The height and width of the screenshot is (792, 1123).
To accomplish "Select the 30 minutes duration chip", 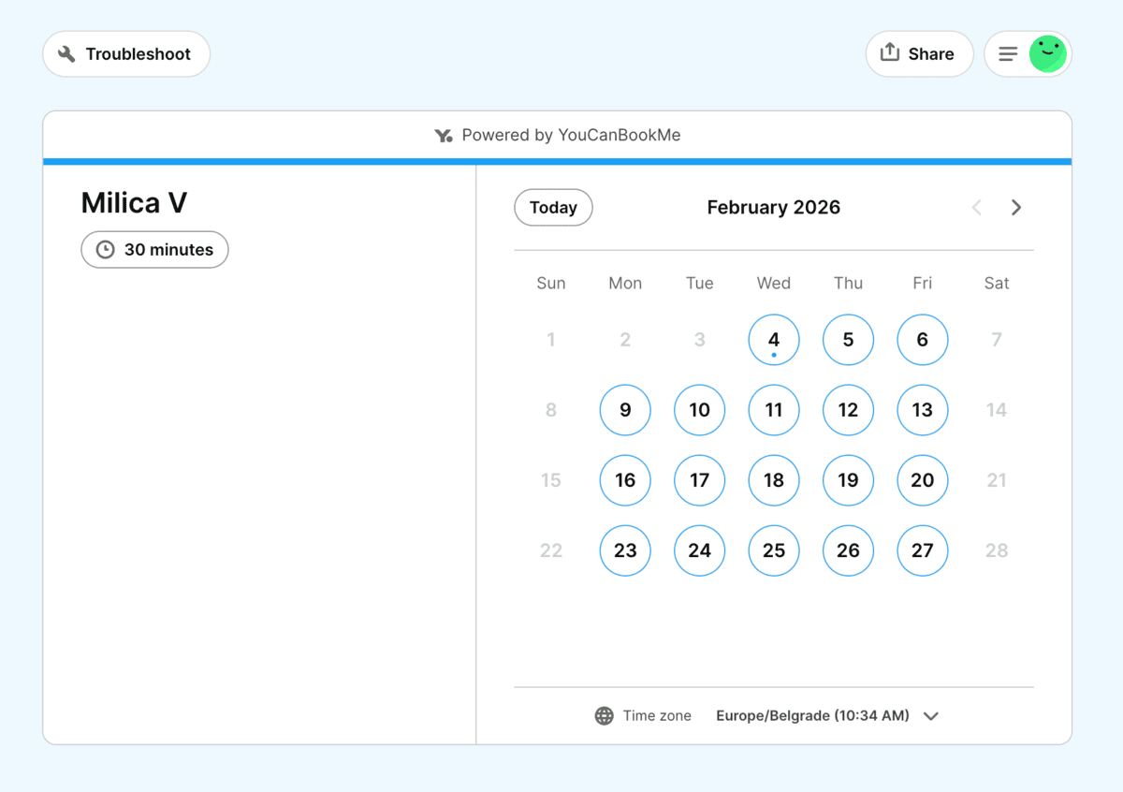I will (154, 249).
